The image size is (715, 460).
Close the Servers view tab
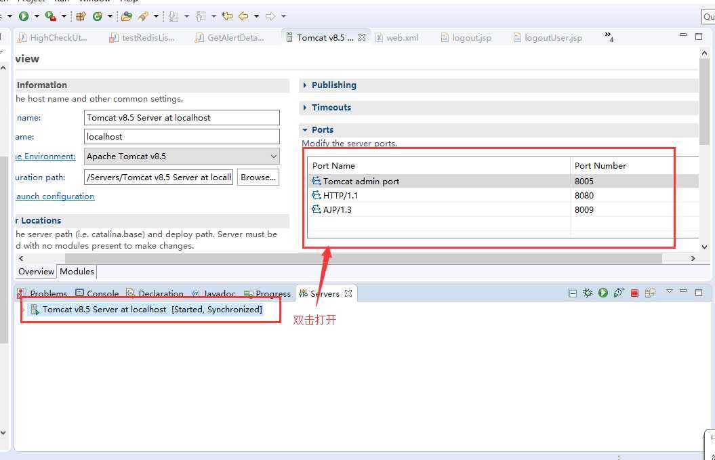(x=348, y=293)
